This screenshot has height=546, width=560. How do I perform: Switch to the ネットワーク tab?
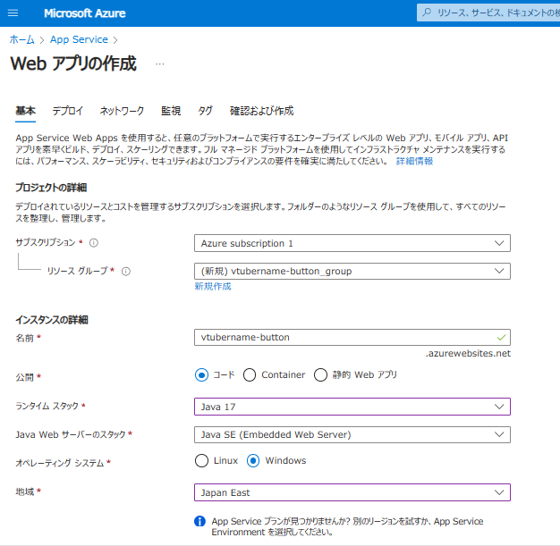[122, 111]
